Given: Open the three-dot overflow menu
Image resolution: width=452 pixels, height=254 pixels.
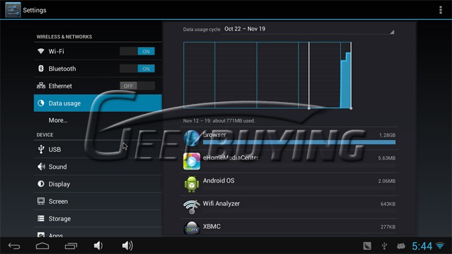Looking at the screenshot, I should pos(441,10).
